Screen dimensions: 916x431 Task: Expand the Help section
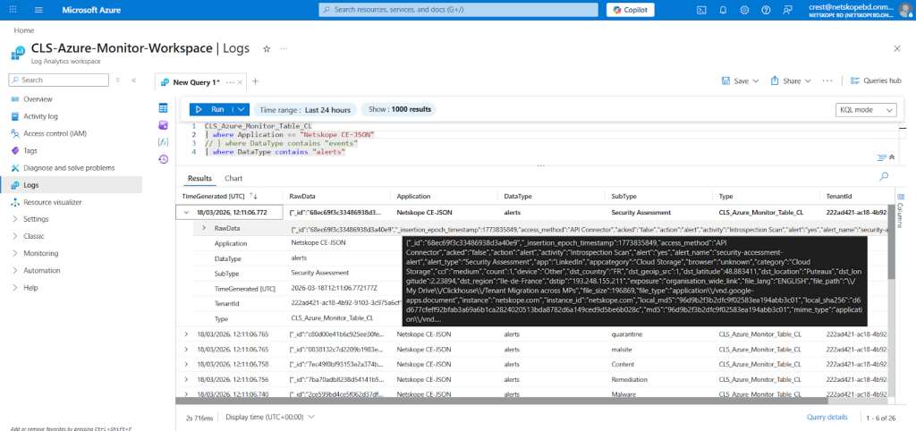[30, 287]
